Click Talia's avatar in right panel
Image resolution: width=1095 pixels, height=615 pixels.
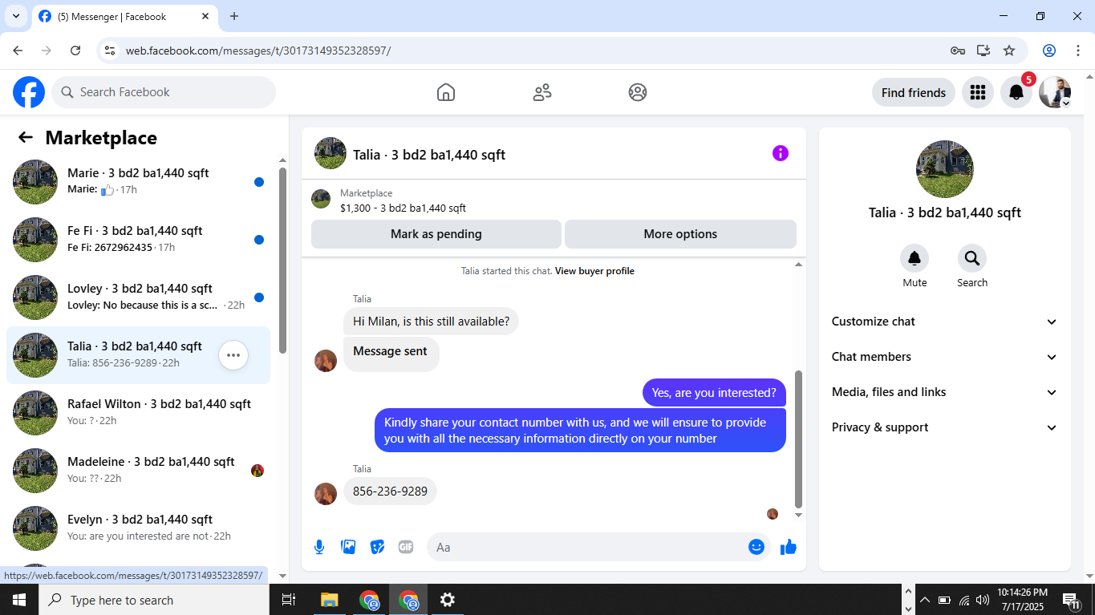coord(945,169)
